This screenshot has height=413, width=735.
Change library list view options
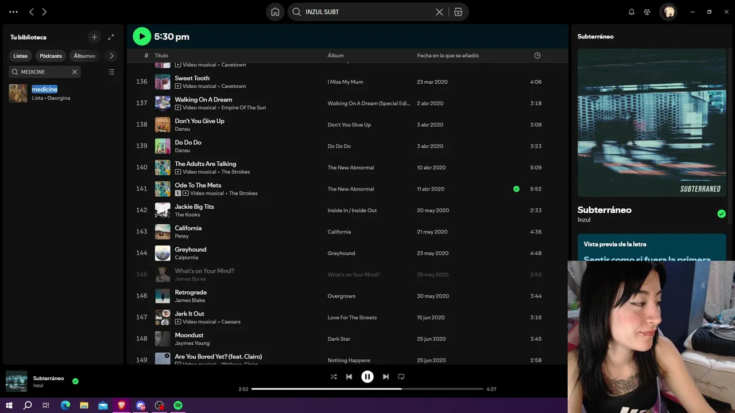pos(111,72)
